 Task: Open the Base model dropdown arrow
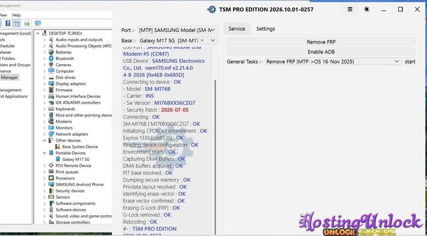213,41
